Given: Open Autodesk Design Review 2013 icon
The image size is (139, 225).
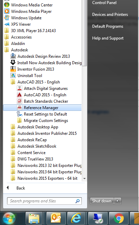Looking at the screenshot, I should click(x=13, y=56).
